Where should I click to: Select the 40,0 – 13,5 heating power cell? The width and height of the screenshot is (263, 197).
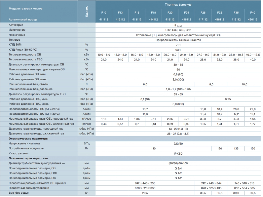pyautogui.click(x=253, y=55)
